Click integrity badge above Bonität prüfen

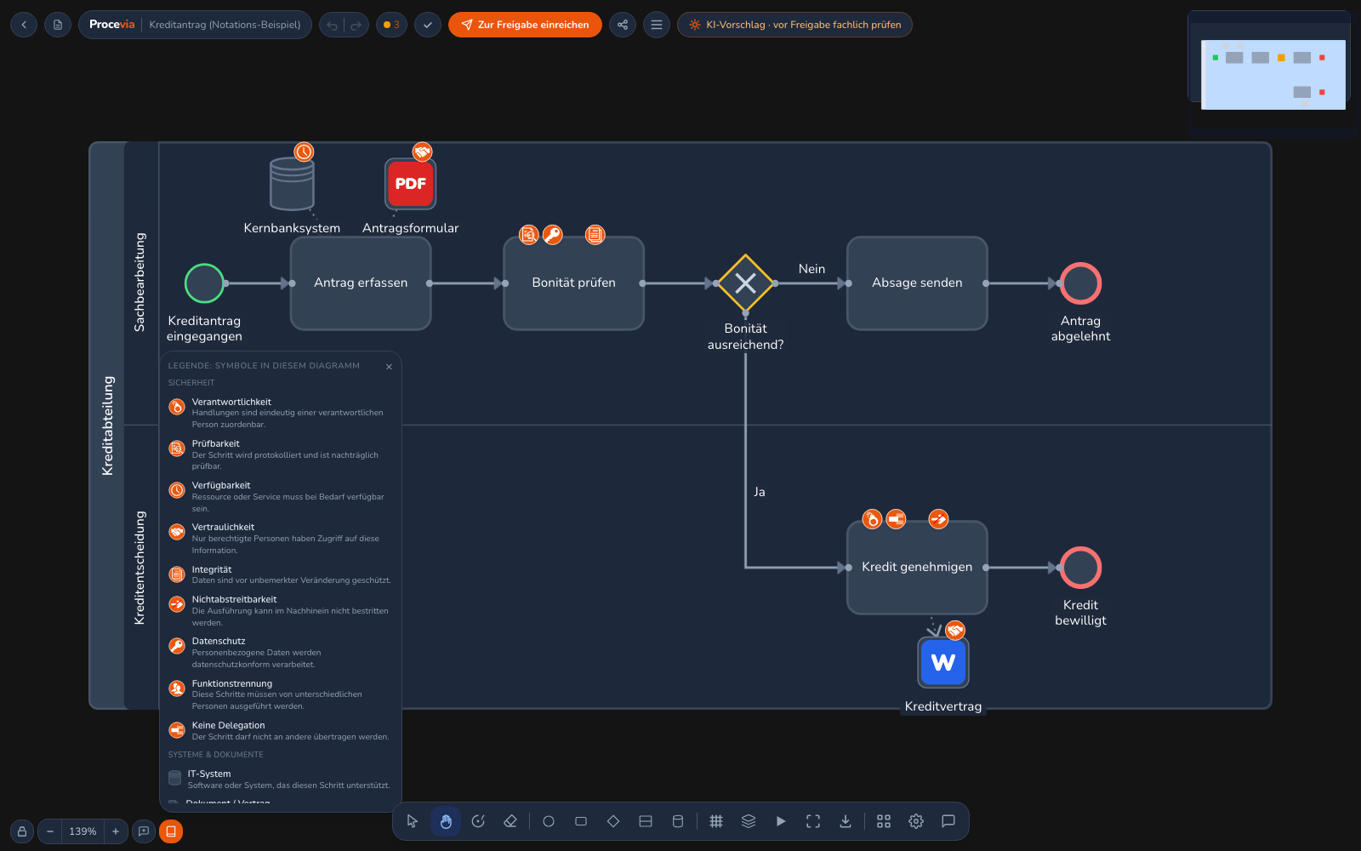coord(595,235)
